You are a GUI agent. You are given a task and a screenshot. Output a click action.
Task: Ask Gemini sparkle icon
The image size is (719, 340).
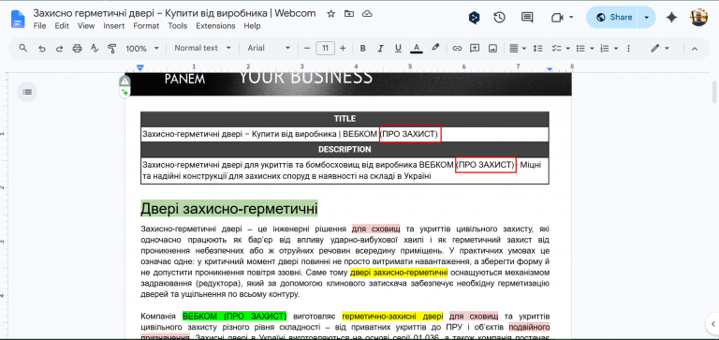pos(672,18)
